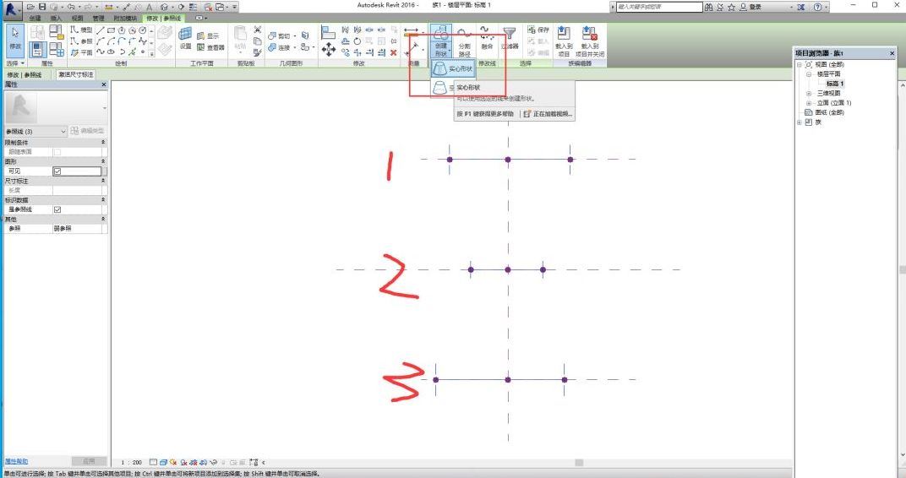Open the 插入 (Insert) ribbon tab
This screenshot has width=906, height=478.
coord(56,17)
